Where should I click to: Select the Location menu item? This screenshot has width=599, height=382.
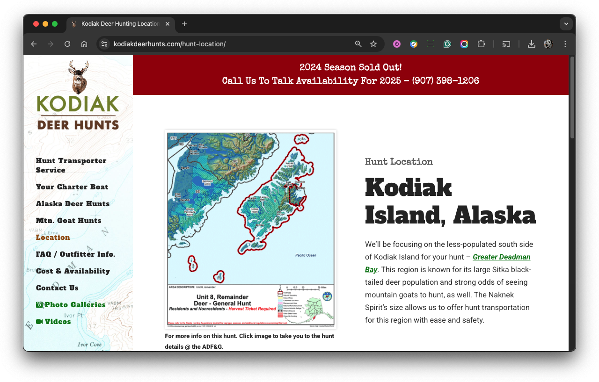[x=53, y=238]
